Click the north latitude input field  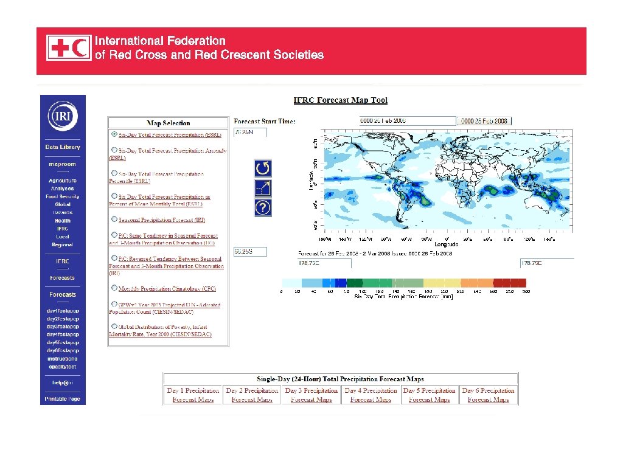coord(250,132)
